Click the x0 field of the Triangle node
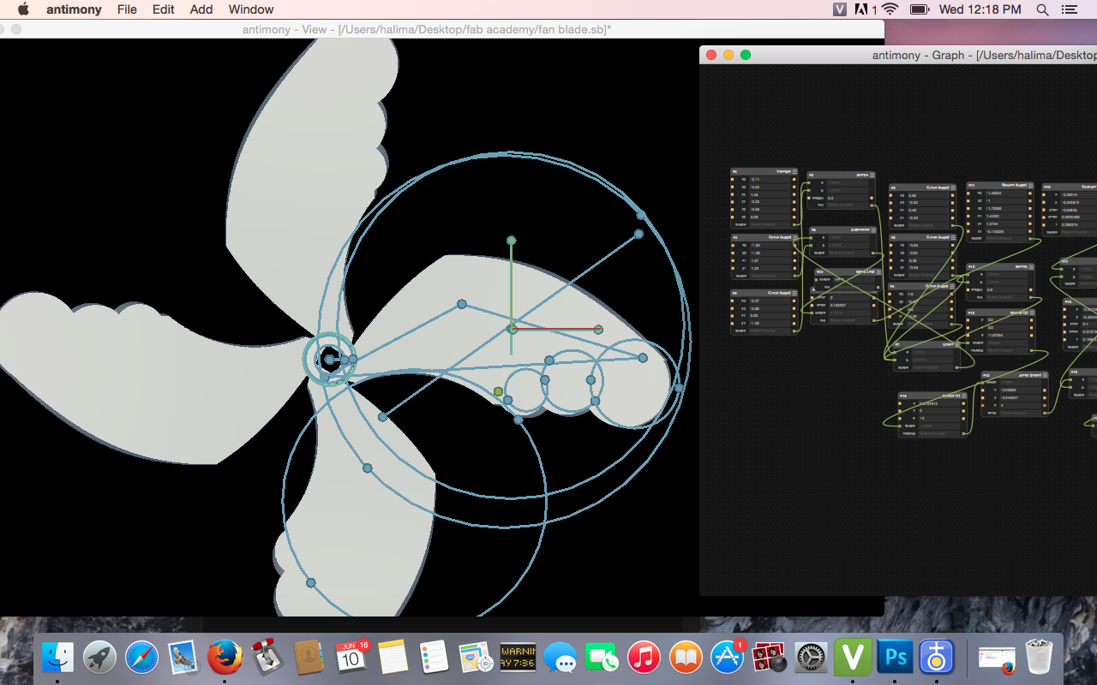This screenshot has height=685, width=1097. pos(770,179)
